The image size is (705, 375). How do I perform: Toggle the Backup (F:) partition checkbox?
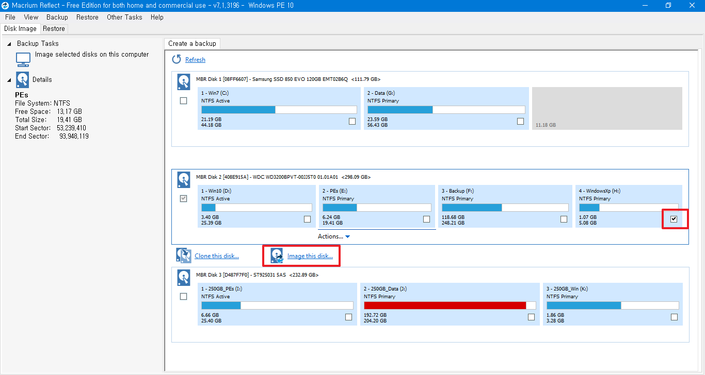click(x=564, y=219)
